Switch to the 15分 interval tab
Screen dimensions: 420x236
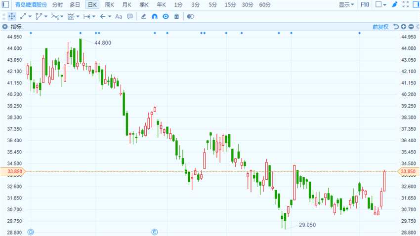pos(230,5)
